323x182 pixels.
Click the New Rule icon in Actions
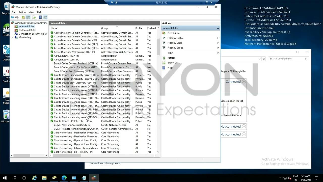[x=164, y=33]
